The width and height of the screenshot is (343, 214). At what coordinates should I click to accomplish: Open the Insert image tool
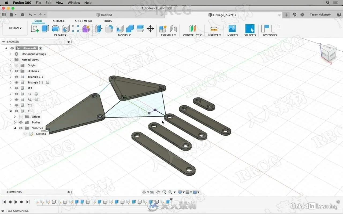pyautogui.click(x=232, y=28)
